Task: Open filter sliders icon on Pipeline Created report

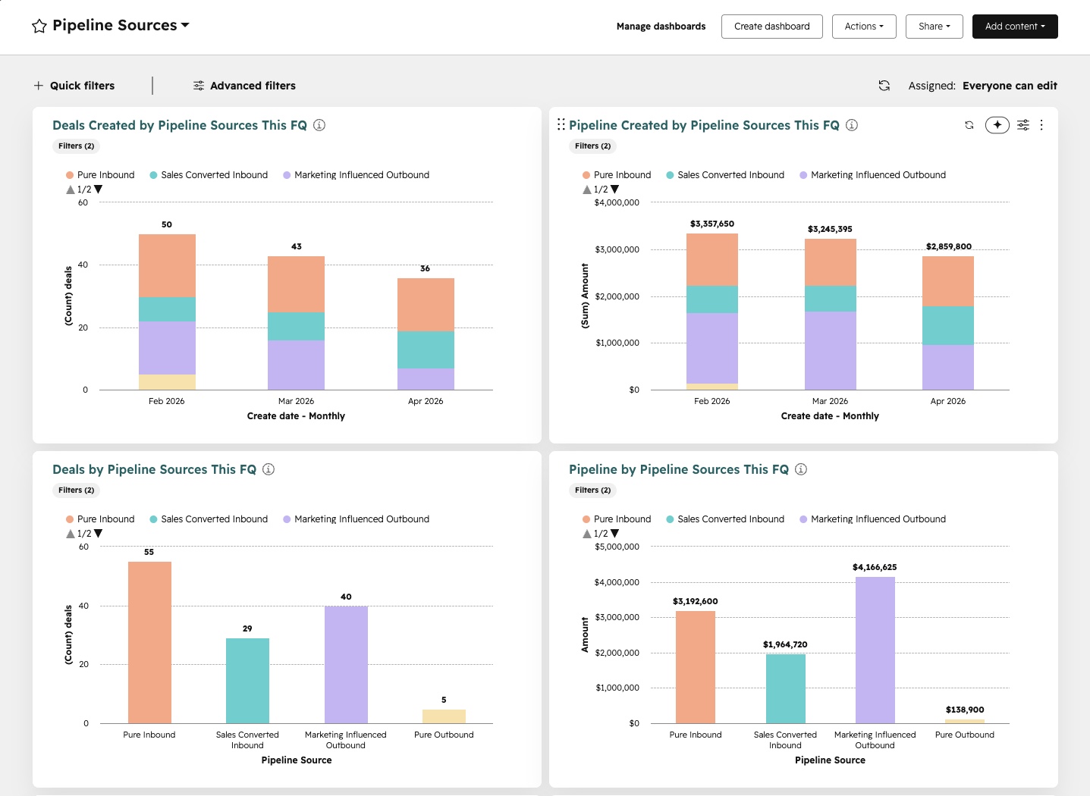Action: click(x=1023, y=125)
